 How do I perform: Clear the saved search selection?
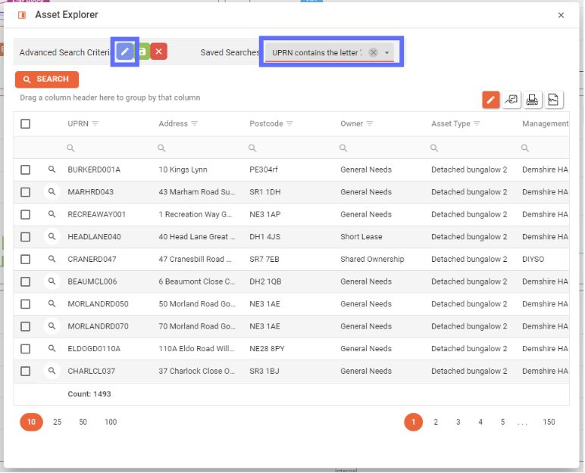click(373, 52)
